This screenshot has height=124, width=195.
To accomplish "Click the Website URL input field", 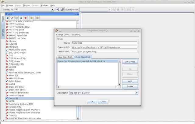I will click(x=105, y=51).
